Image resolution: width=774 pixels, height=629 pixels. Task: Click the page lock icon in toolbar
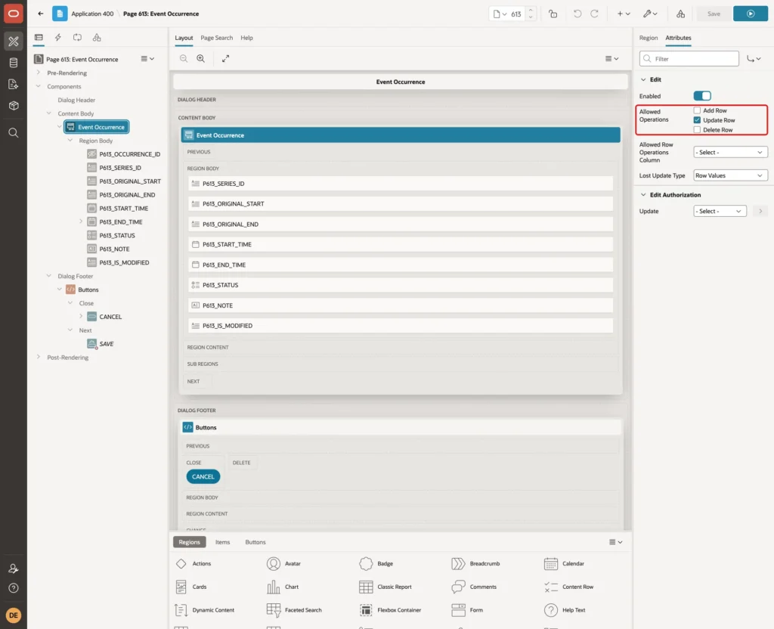(x=553, y=14)
